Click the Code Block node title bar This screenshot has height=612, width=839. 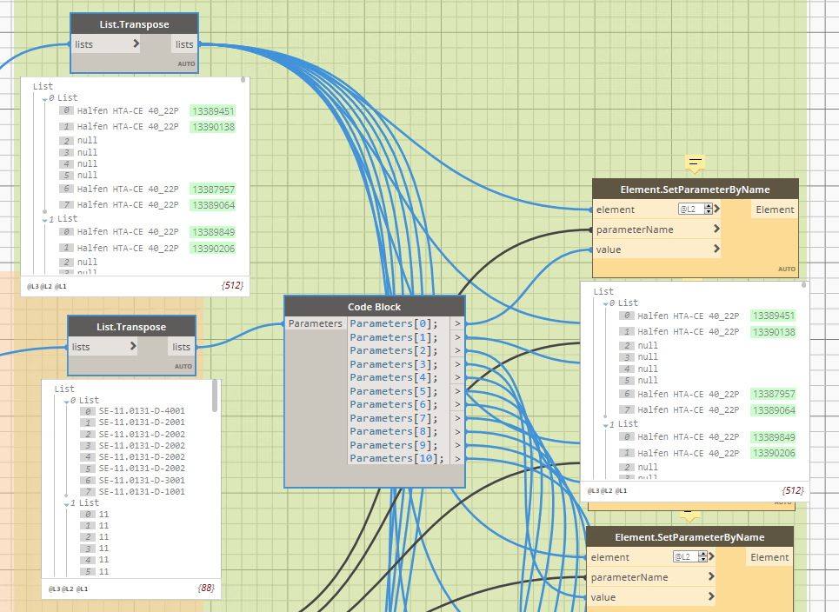(x=375, y=307)
